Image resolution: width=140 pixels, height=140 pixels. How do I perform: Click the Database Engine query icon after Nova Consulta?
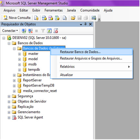36,18
